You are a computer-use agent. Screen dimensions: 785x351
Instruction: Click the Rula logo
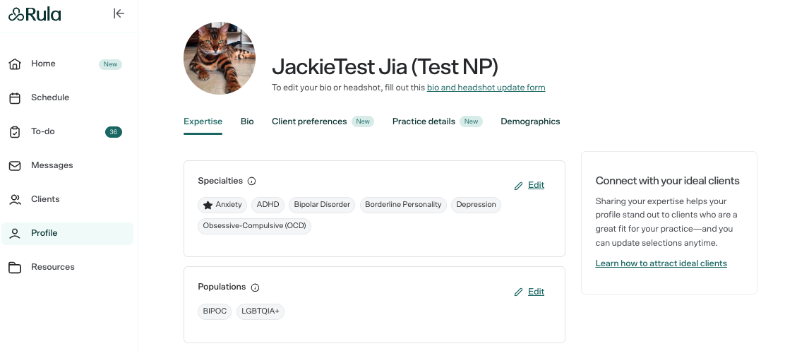(x=35, y=14)
